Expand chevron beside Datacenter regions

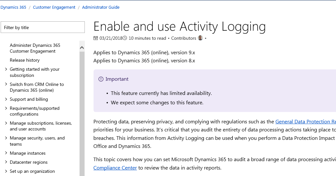coord(6,162)
